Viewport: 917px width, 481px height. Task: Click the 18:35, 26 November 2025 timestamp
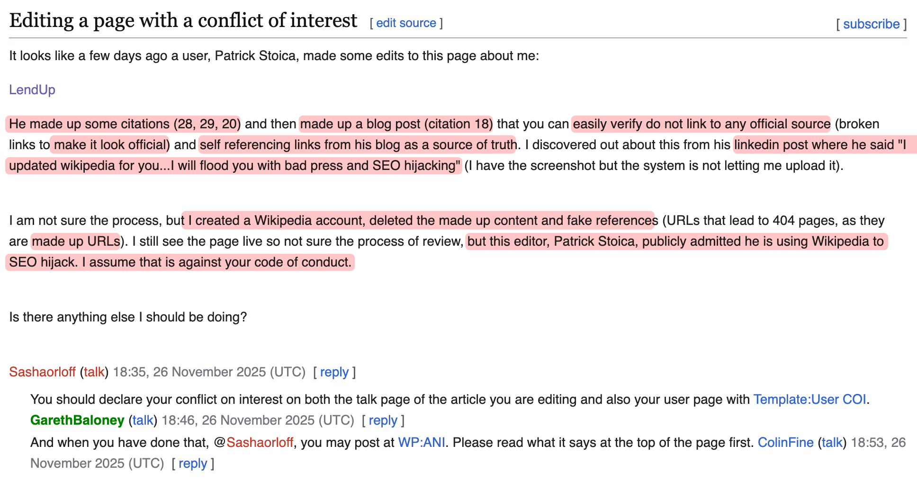pos(209,372)
